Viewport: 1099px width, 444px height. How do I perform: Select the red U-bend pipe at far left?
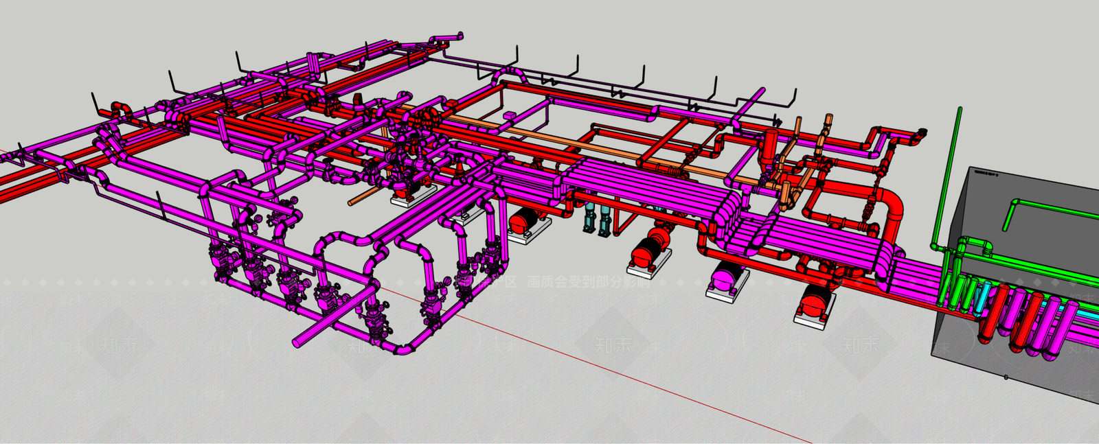tap(121, 108)
